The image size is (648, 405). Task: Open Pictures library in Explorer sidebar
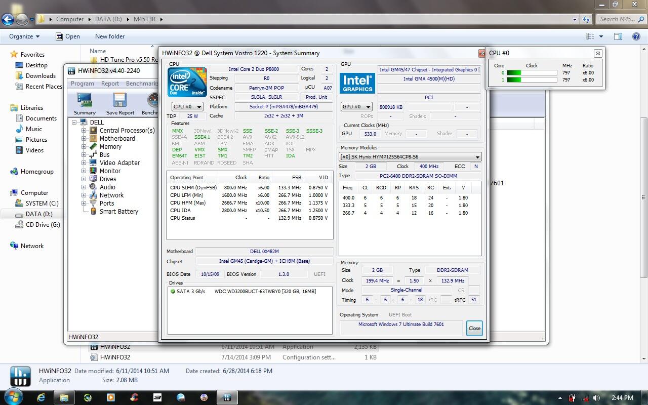click(36, 140)
